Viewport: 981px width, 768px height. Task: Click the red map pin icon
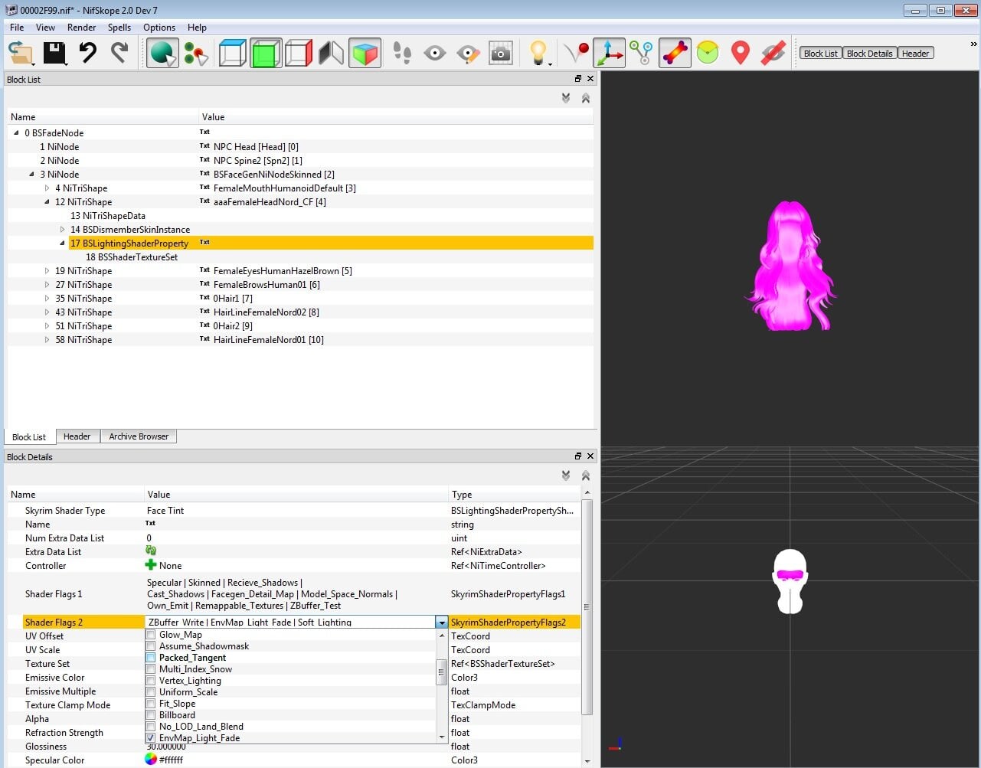pos(740,53)
